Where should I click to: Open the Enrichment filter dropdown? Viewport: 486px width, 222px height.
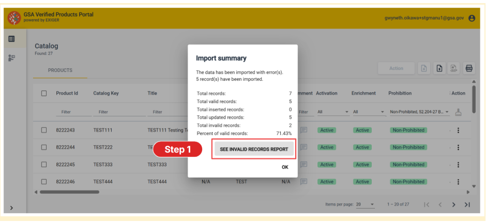368,112
